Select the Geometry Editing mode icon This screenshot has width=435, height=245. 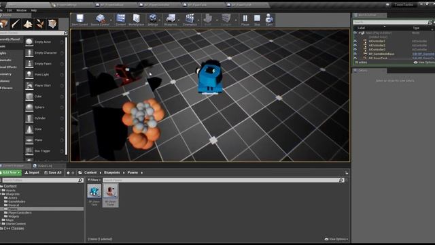52,24
